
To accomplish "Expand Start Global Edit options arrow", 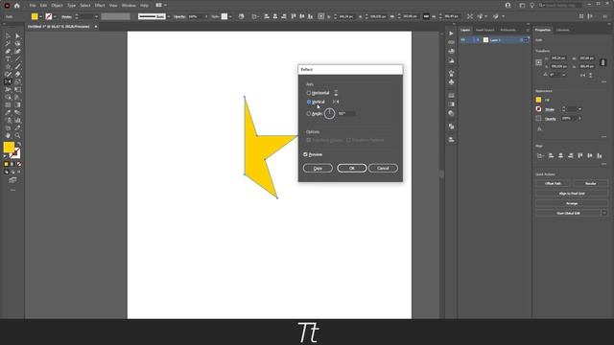I will tap(604, 213).
